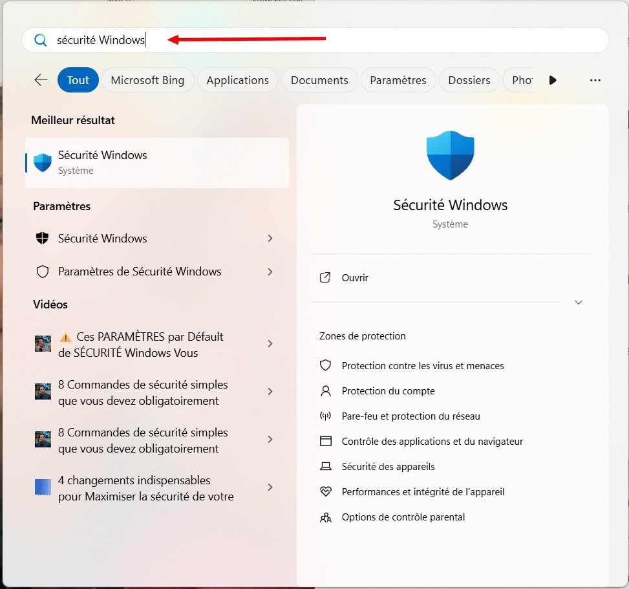
Task: Switch to the Documents filter tab
Action: click(319, 80)
